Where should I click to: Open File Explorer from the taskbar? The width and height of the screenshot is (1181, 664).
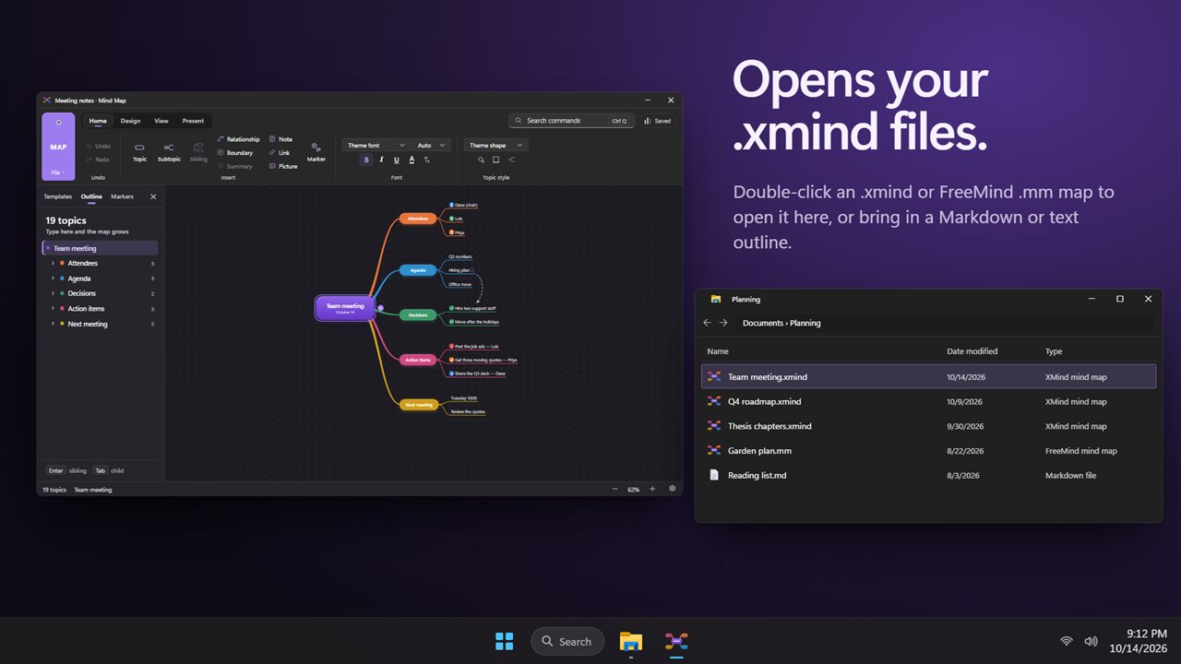[x=631, y=641]
